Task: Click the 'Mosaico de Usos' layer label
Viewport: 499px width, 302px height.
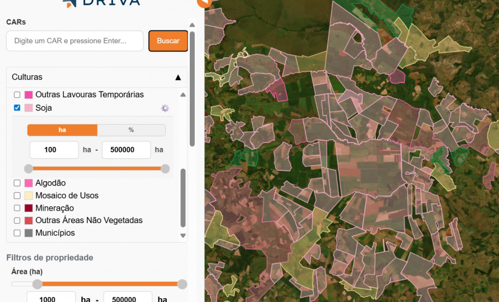Action: pos(67,195)
